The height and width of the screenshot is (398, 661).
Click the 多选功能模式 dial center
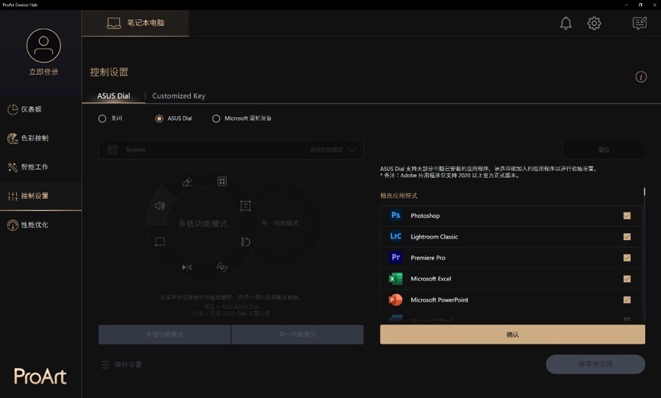pos(203,224)
